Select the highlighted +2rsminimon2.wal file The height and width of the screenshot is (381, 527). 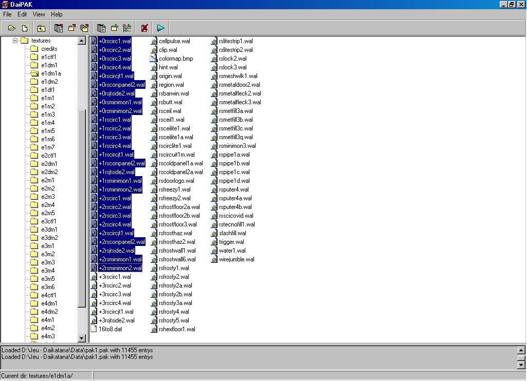(120, 268)
